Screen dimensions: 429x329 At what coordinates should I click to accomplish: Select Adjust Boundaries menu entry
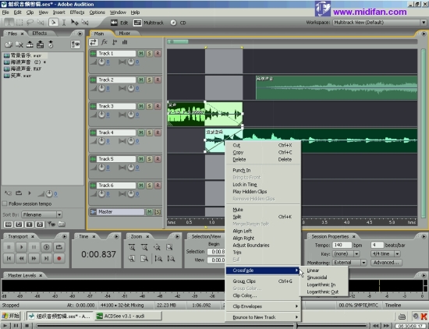pos(263,246)
